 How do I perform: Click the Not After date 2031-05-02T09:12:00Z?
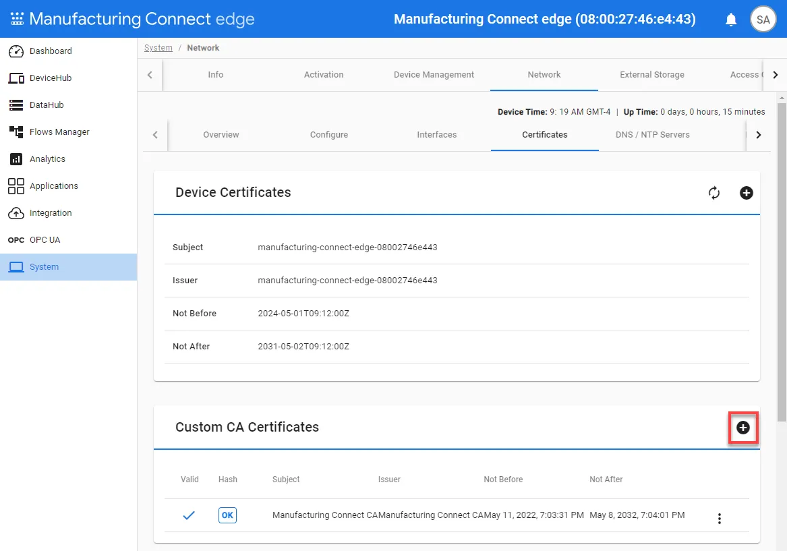click(x=303, y=347)
